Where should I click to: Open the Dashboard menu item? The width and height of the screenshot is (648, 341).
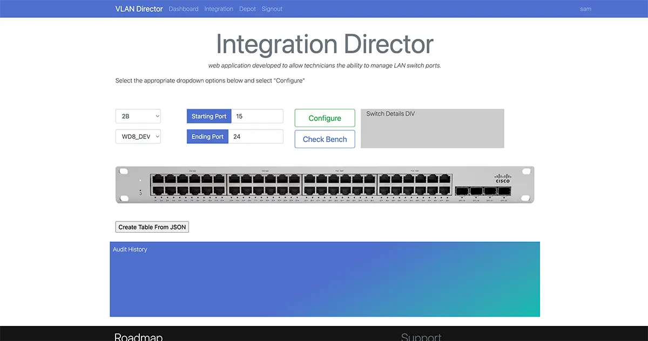(184, 9)
